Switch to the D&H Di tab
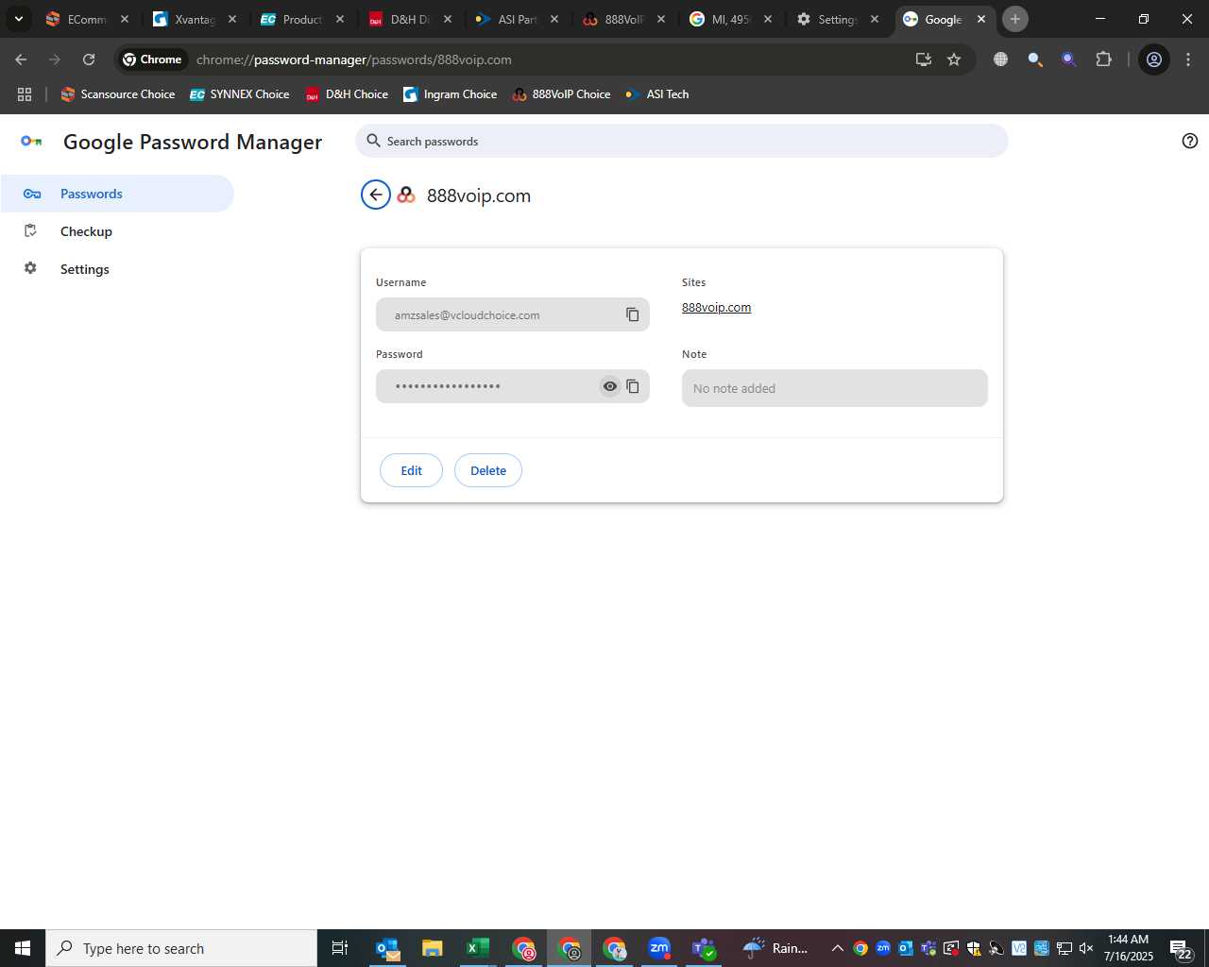1209x967 pixels. click(x=410, y=19)
